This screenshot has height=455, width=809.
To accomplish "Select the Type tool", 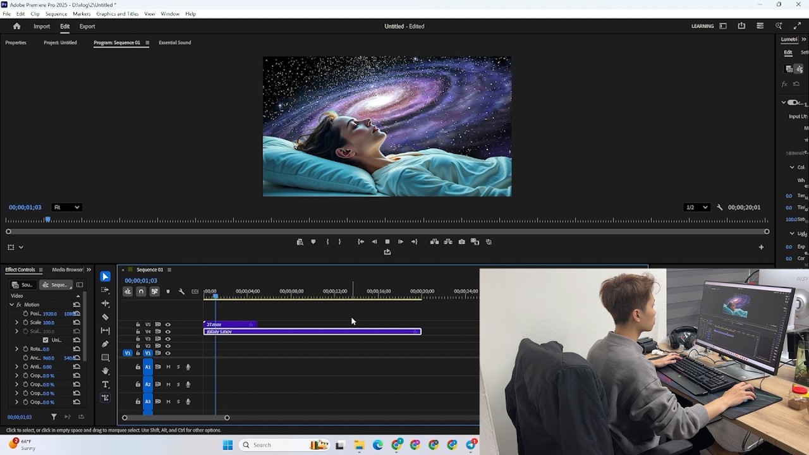I will point(106,384).
